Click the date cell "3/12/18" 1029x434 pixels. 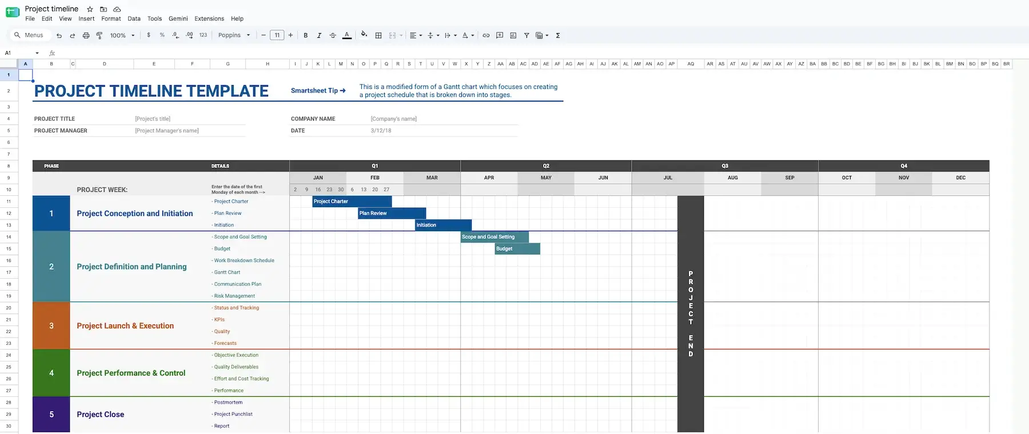pos(381,131)
